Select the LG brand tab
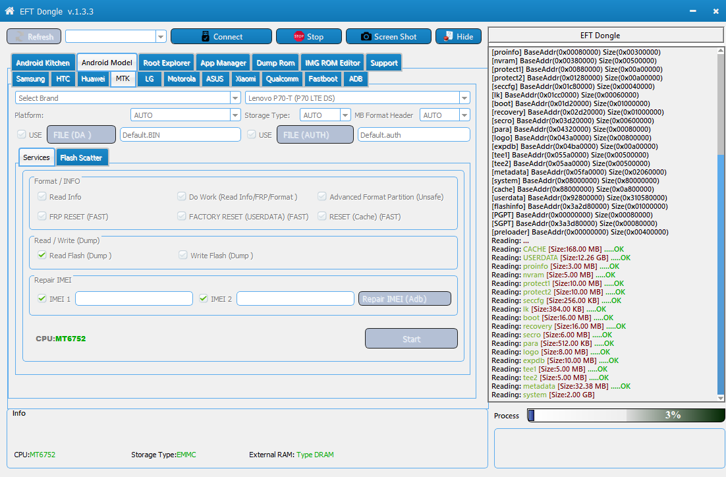The height and width of the screenshot is (477, 726). [x=149, y=78]
